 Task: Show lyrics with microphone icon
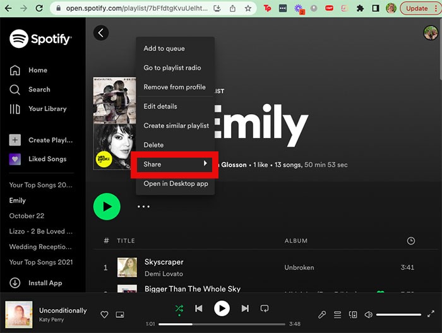tap(322, 315)
